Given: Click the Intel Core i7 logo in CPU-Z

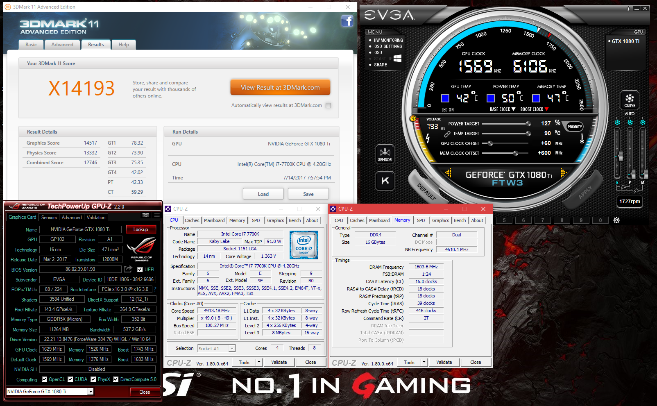Looking at the screenshot, I should pos(304,245).
